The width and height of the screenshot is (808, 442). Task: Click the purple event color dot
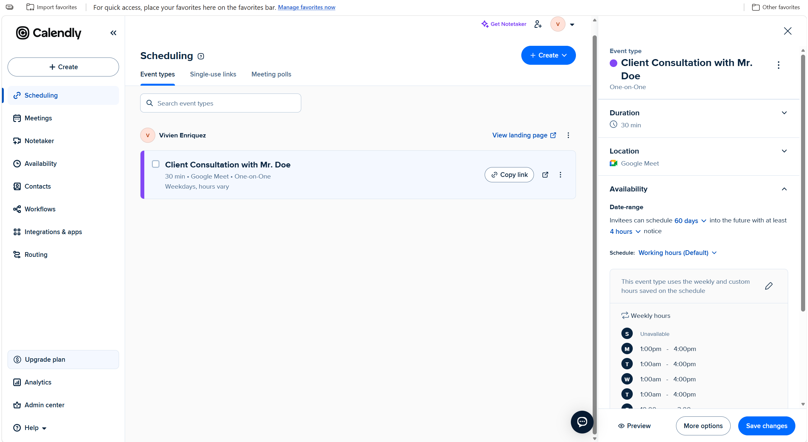[x=613, y=63]
